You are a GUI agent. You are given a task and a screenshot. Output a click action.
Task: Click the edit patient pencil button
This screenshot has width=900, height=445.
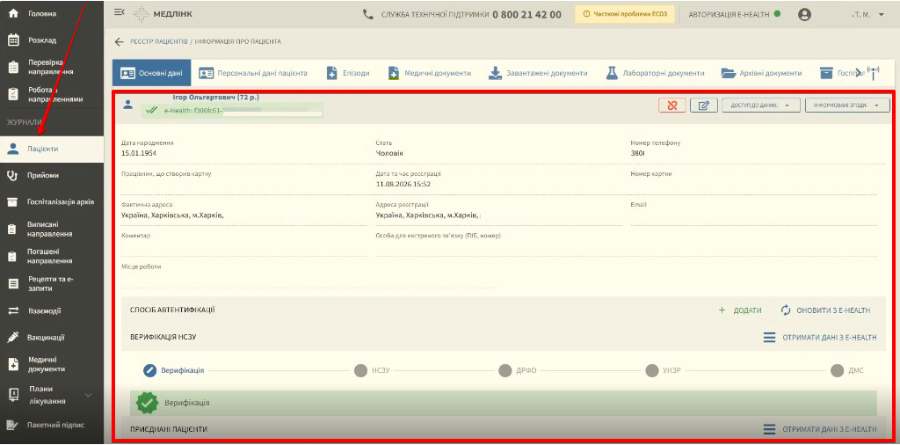tap(704, 105)
